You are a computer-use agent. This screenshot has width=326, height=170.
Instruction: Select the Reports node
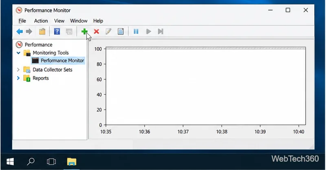[41, 78]
